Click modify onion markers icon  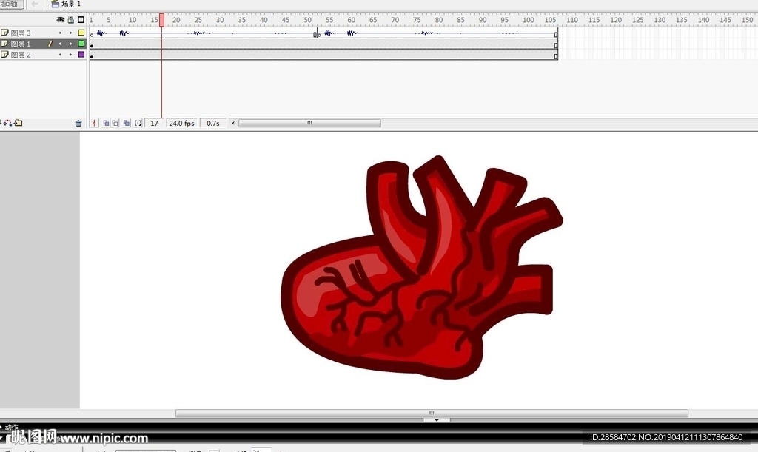(x=138, y=123)
